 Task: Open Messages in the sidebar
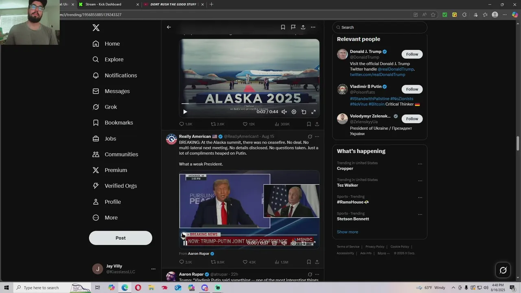[111, 91]
